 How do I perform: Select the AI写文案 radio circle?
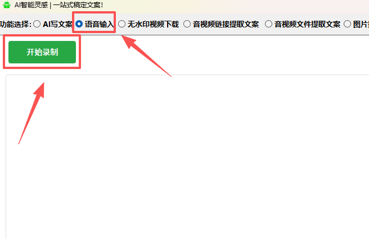coord(37,24)
